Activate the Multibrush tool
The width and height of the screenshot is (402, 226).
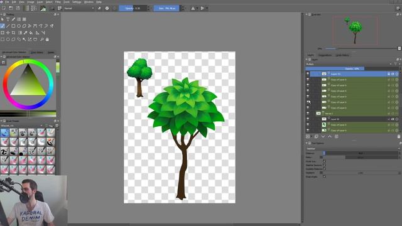pyautogui.click(x=52, y=26)
